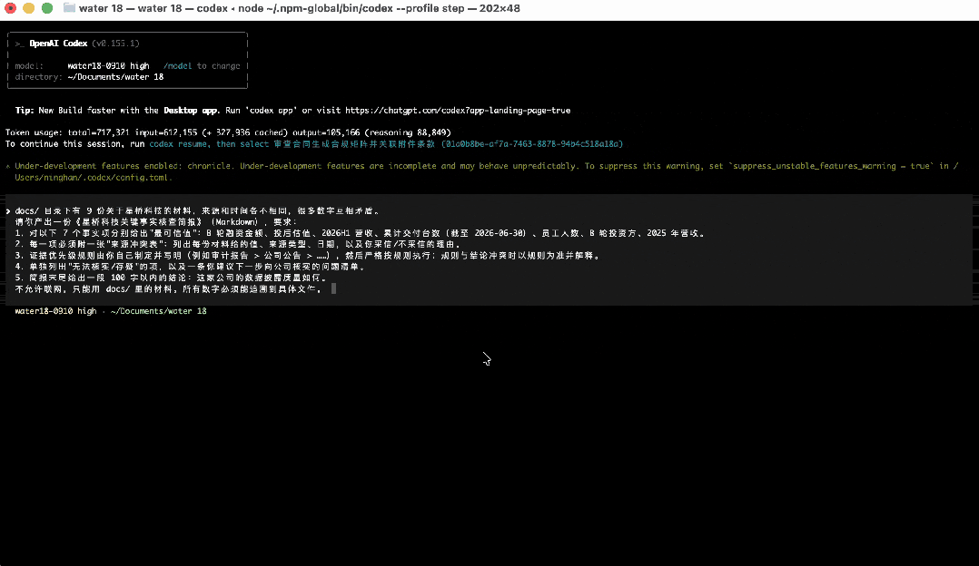Click the prompt line numbered 2 about '来源冲突表'
Image resolution: width=979 pixels, height=566 pixels.
coord(238,244)
